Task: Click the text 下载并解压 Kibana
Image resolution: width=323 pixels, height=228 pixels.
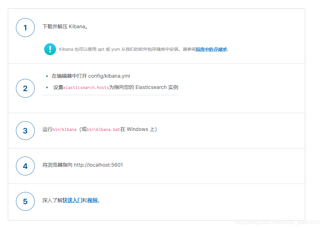Action: click(65, 27)
